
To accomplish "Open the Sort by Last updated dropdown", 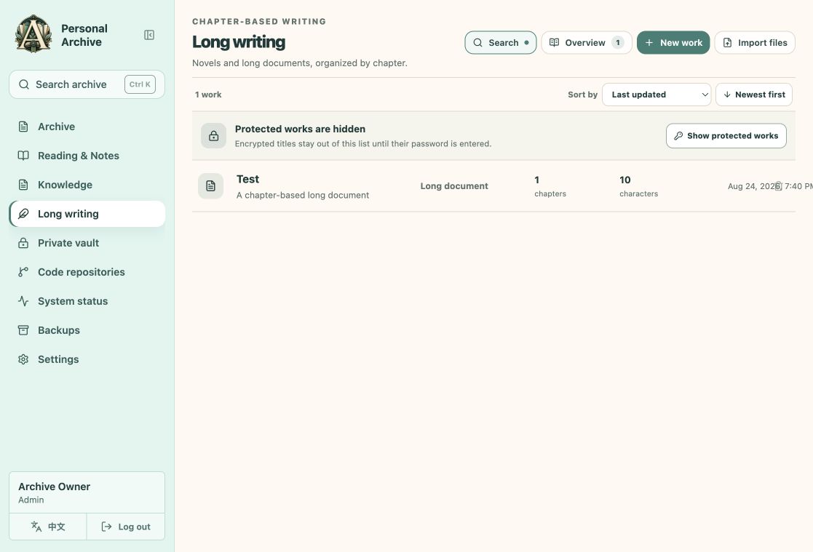I will point(657,95).
